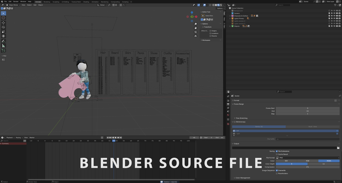Screen dimensions: 342x183
Task: Uncheck Character & Clothes collection checkbox
Action: 329,16
